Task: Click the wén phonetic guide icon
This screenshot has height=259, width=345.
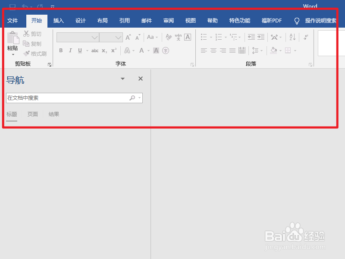Action: (178, 37)
